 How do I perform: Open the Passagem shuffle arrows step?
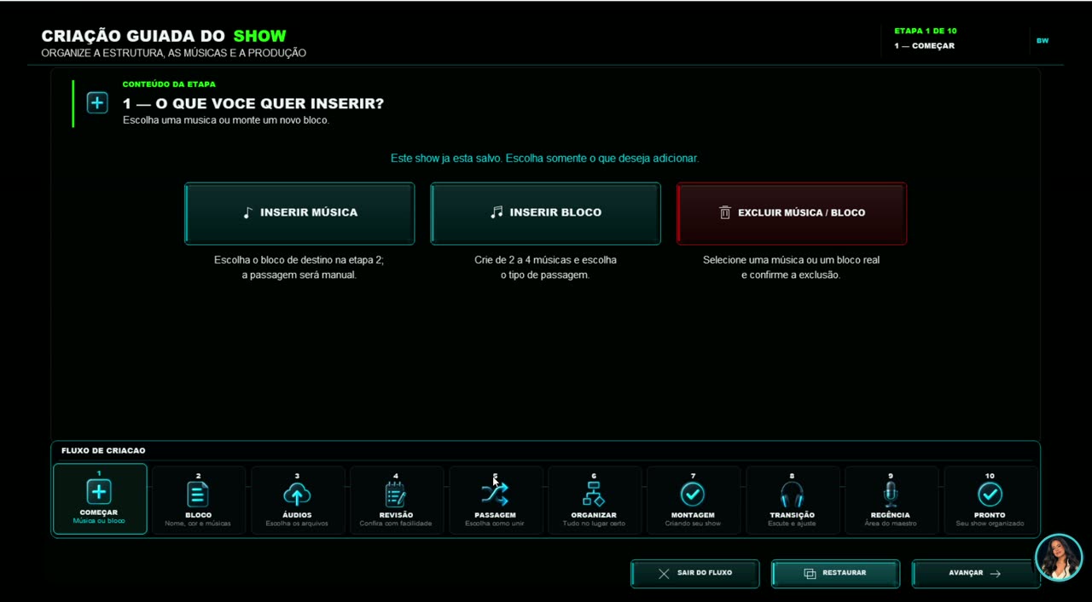pyautogui.click(x=495, y=494)
